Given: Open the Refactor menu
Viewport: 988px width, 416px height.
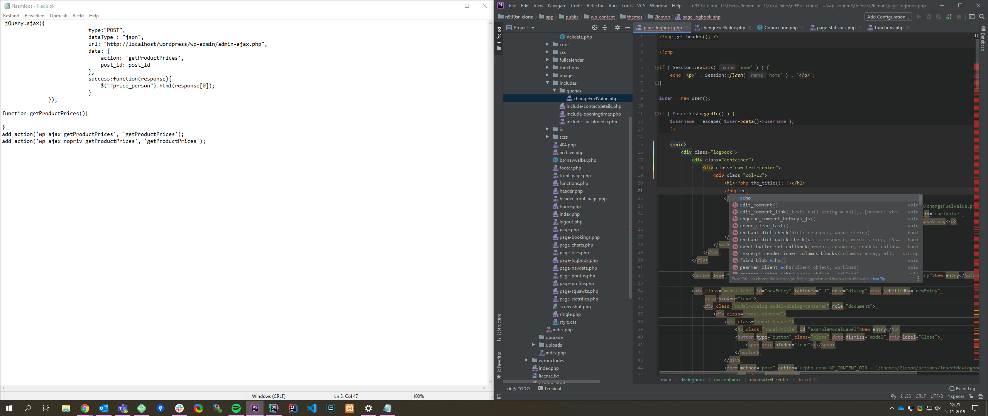Looking at the screenshot, I should click(594, 6).
